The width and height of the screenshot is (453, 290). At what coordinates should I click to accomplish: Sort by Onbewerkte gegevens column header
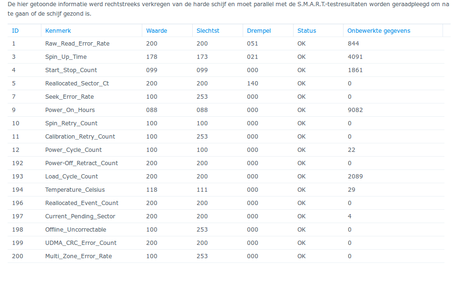tap(379, 31)
